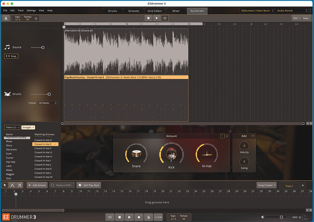Viewport: 314px width, 222px height.
Task: Adjust the Source volume slider
Action: click(x=43, y=47)
